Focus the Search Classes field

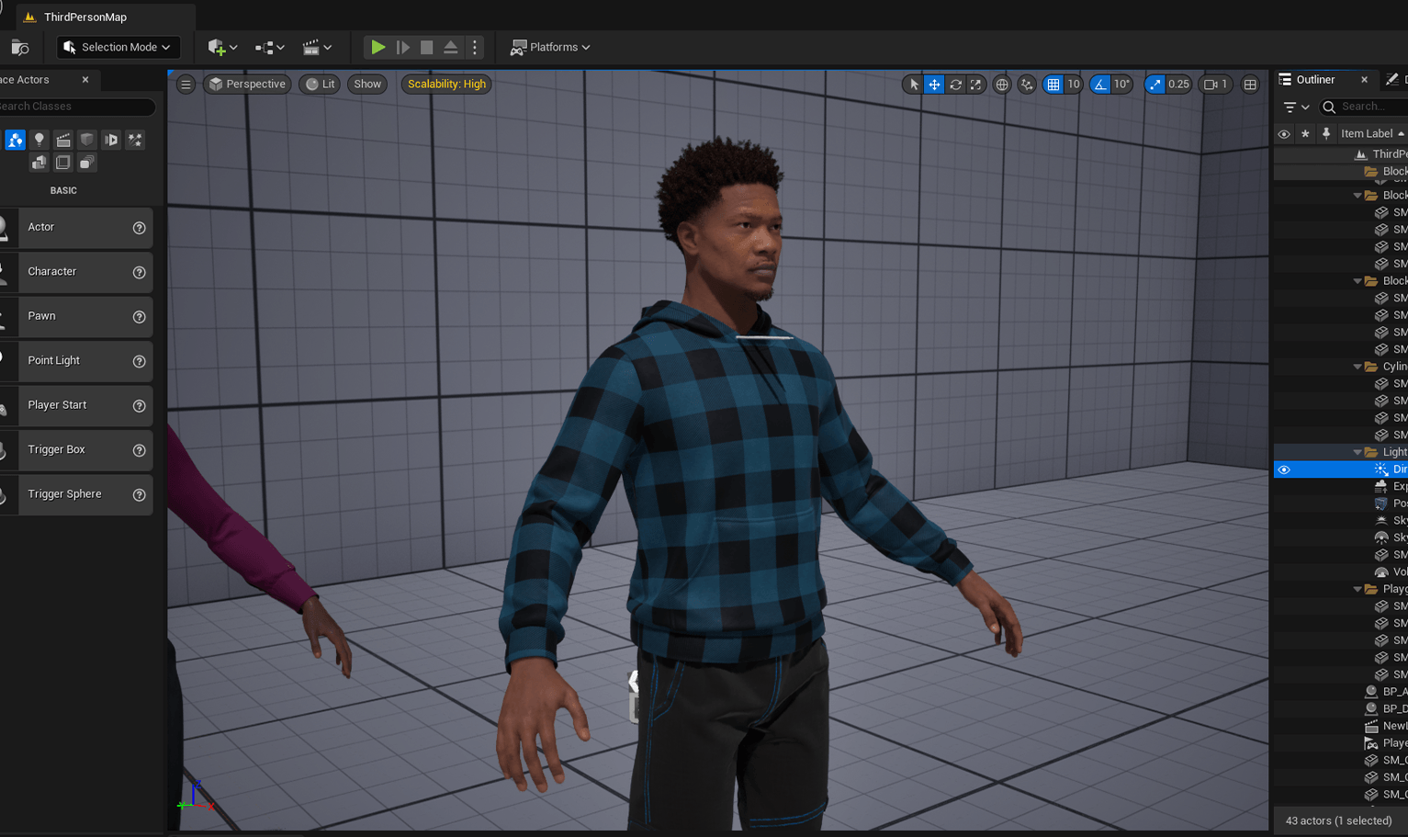(77, 107)
